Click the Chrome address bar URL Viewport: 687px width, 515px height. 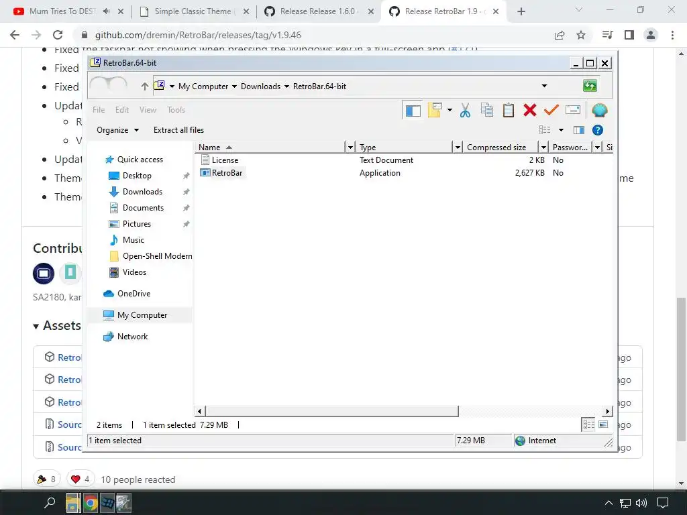(198, 35)
